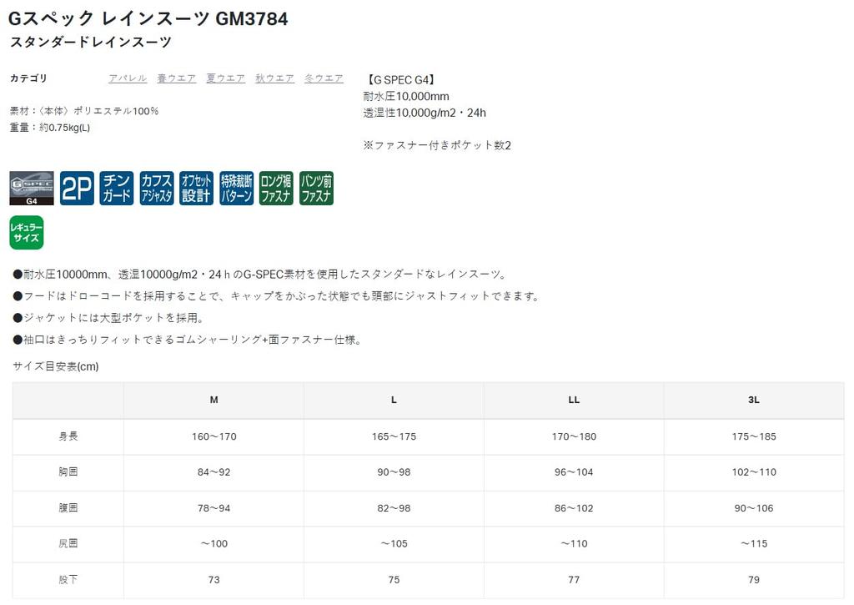Open the 夏ウエア category

[225, 78]
